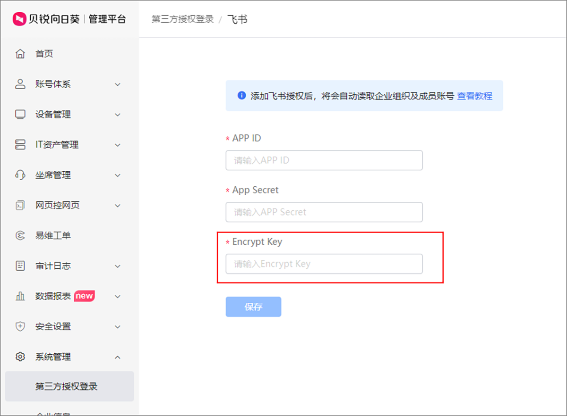Click the server icon beside IT资产管理
Image resolution: width=567 pixels, height=416 pixels.
click(x=20, y=145)
